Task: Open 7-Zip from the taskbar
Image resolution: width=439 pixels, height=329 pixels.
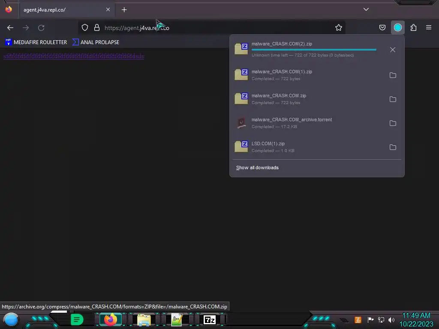Action: (210, 320)
